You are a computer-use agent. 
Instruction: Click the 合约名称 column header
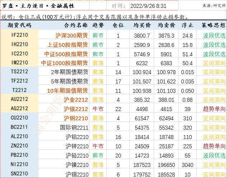click(76, 25)
